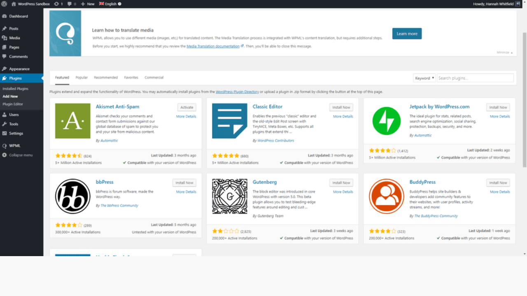Viewport: 527px width, 296px height.
Task: Click the Learn more button
Action: 407,34
